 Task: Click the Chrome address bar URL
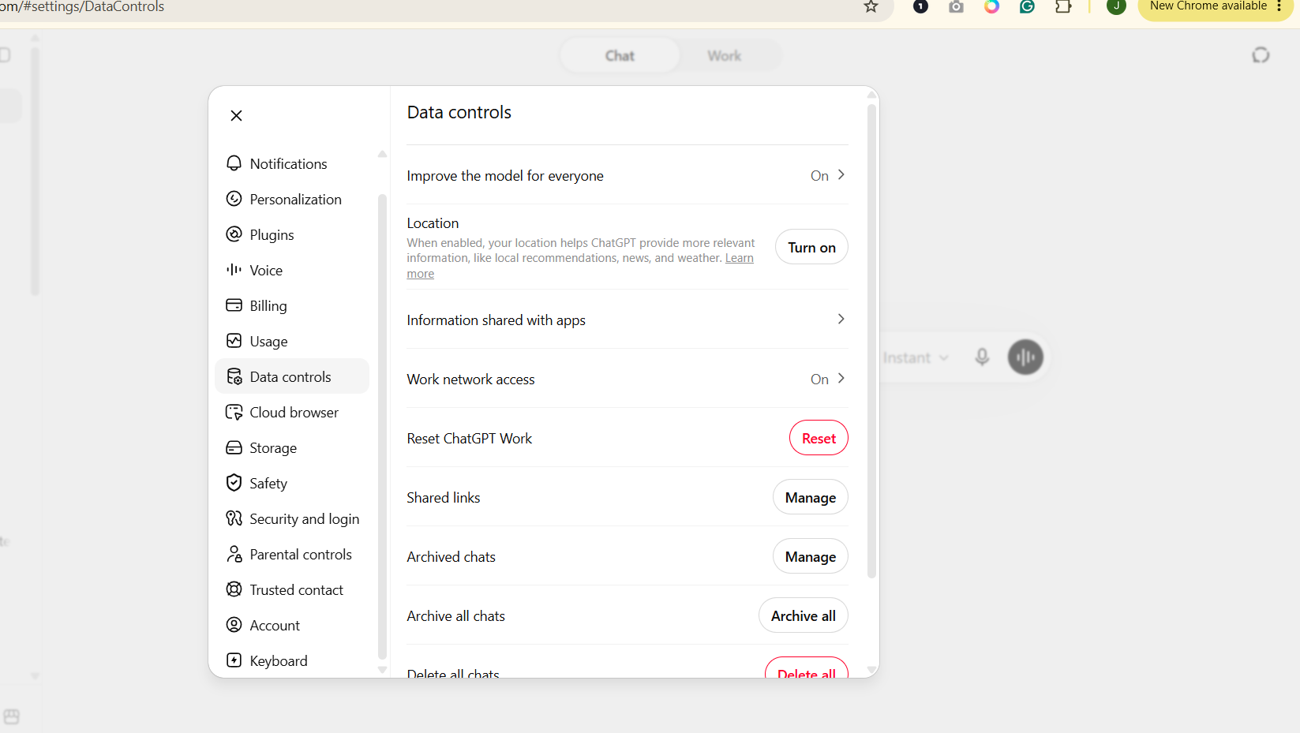(x=82, y=7)
